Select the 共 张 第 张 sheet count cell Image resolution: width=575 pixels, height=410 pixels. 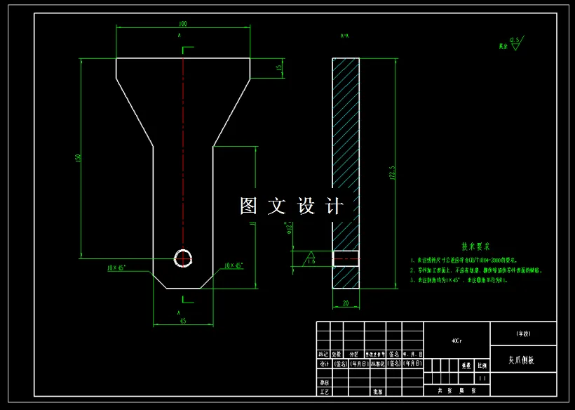pos(457,390)
